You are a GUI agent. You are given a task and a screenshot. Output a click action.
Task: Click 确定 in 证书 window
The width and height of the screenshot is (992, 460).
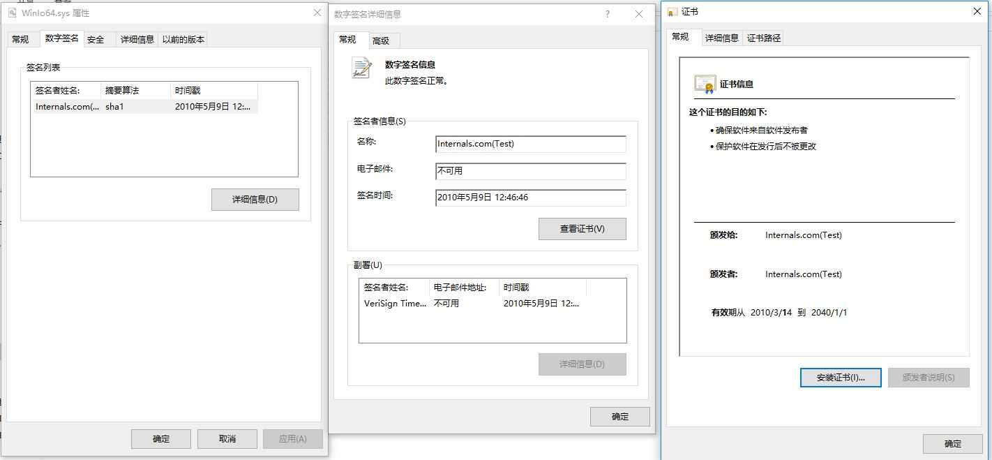pos(953,444)
